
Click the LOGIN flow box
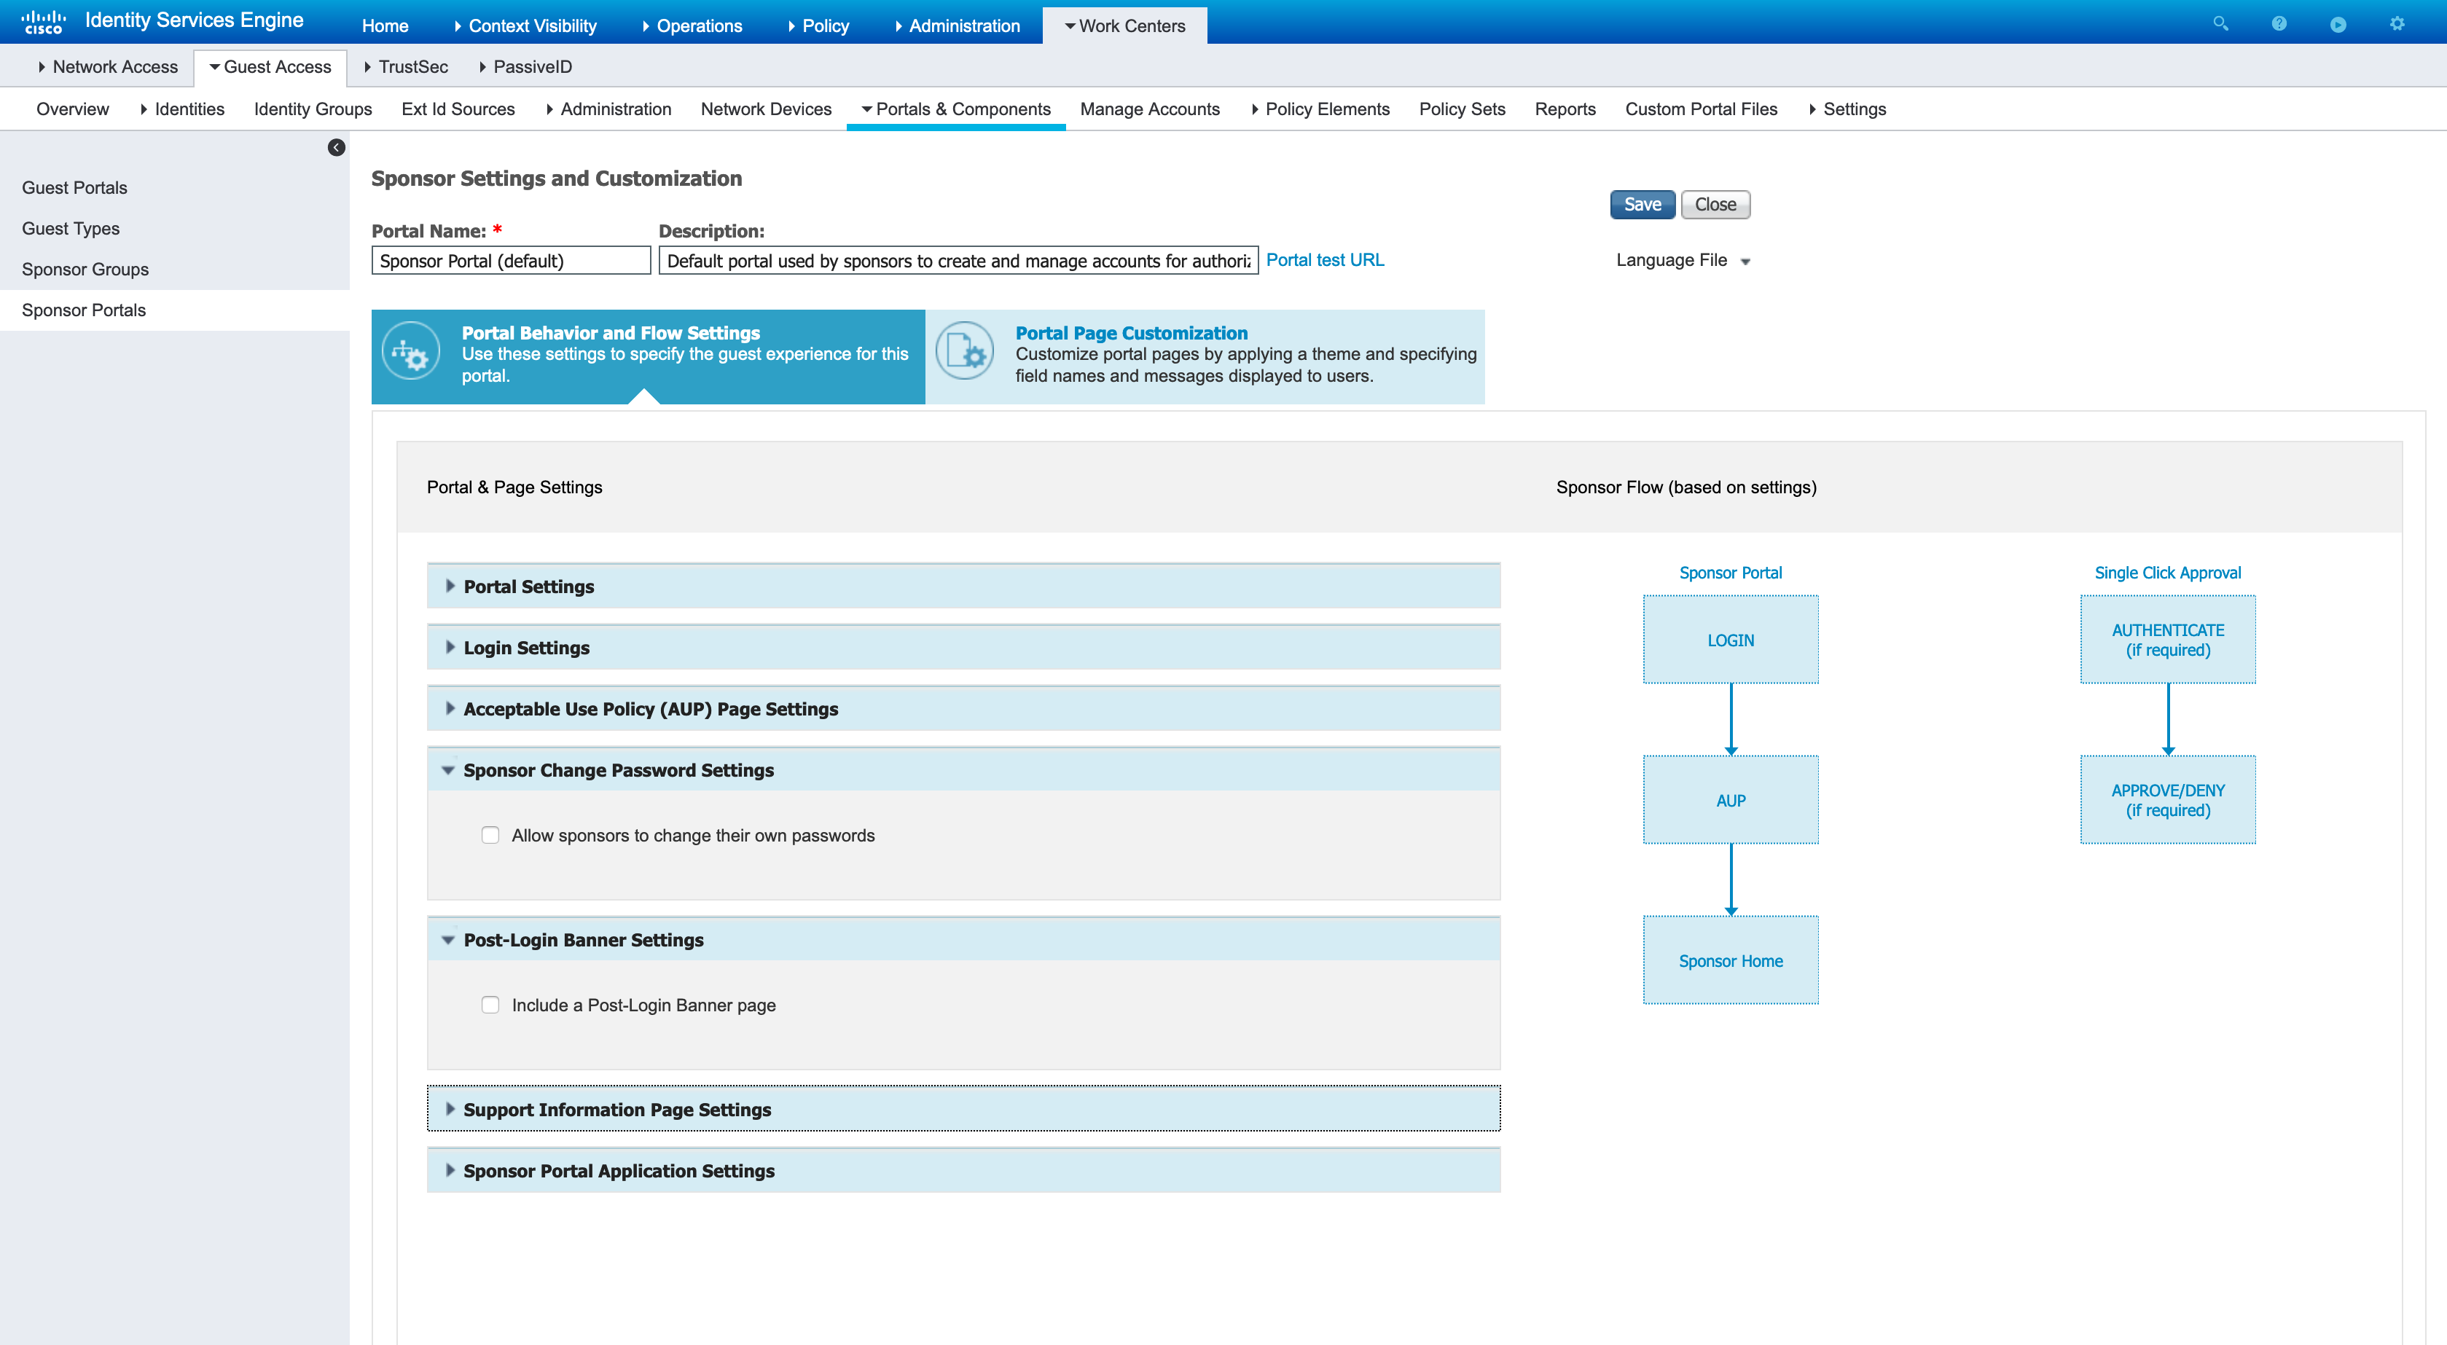[1731, 639]
